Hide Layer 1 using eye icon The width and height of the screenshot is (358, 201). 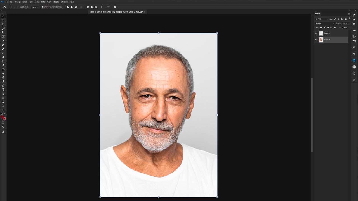pyautogui.click(x=316, y=33)
